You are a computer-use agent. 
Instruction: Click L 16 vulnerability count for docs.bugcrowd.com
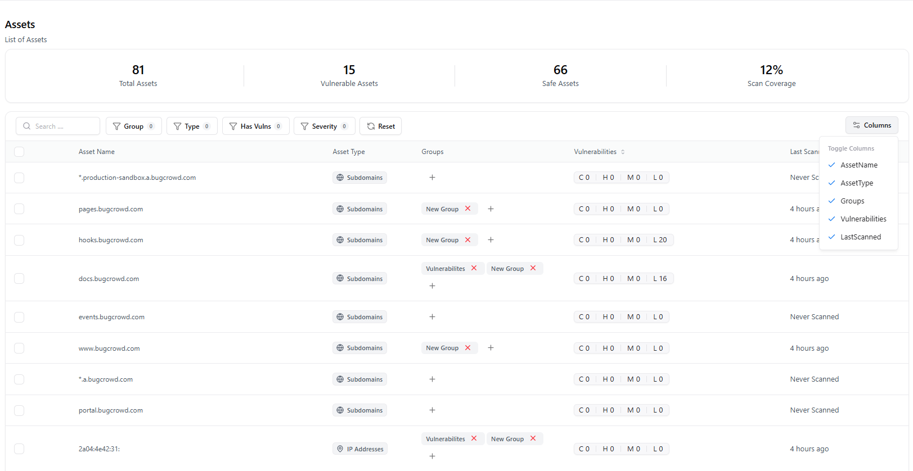tap(660, 278)
